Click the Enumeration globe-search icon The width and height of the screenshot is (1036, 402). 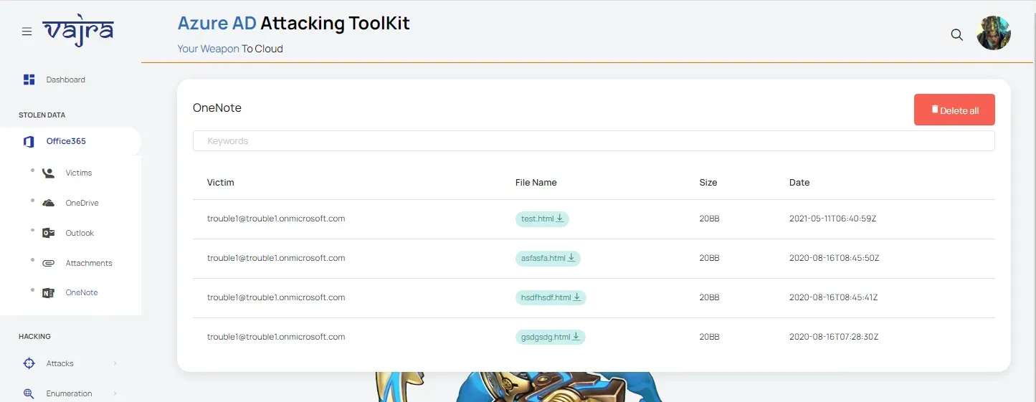click(29, 393)
